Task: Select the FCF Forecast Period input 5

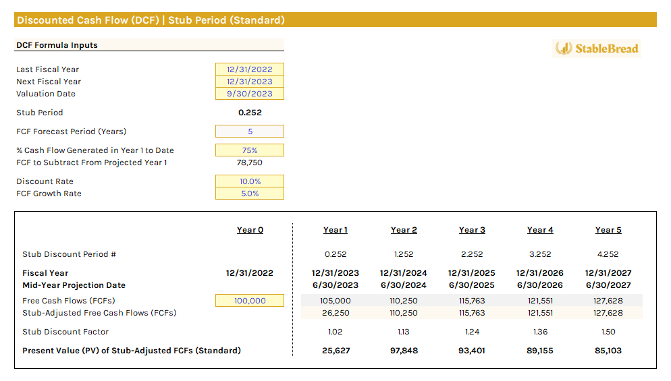Action: coord(250,131)
